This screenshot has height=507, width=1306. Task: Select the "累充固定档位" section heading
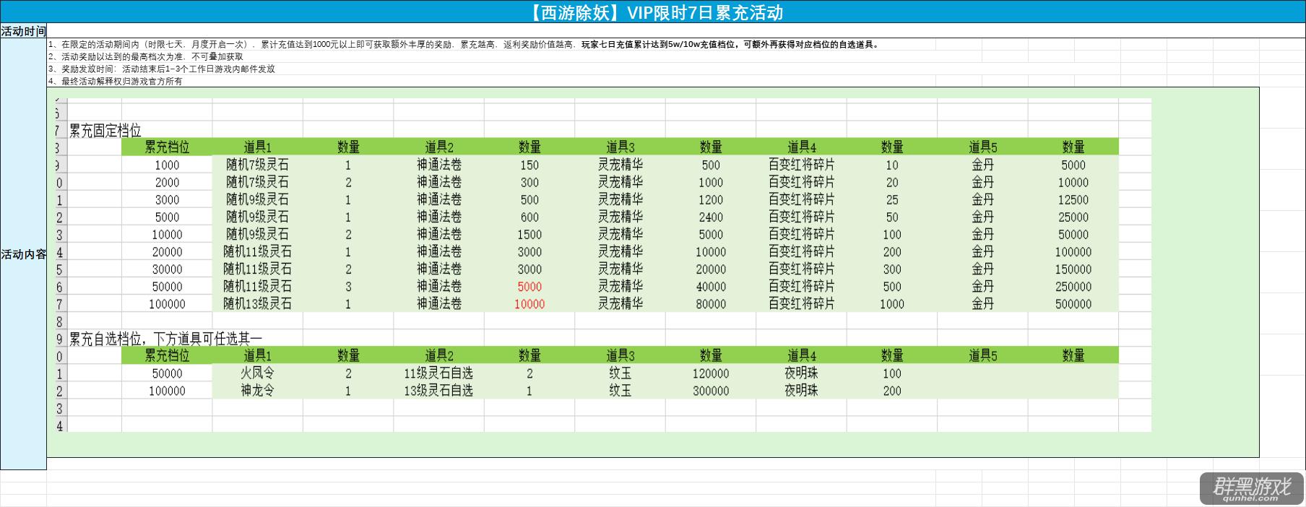click(x=105, y=131)
